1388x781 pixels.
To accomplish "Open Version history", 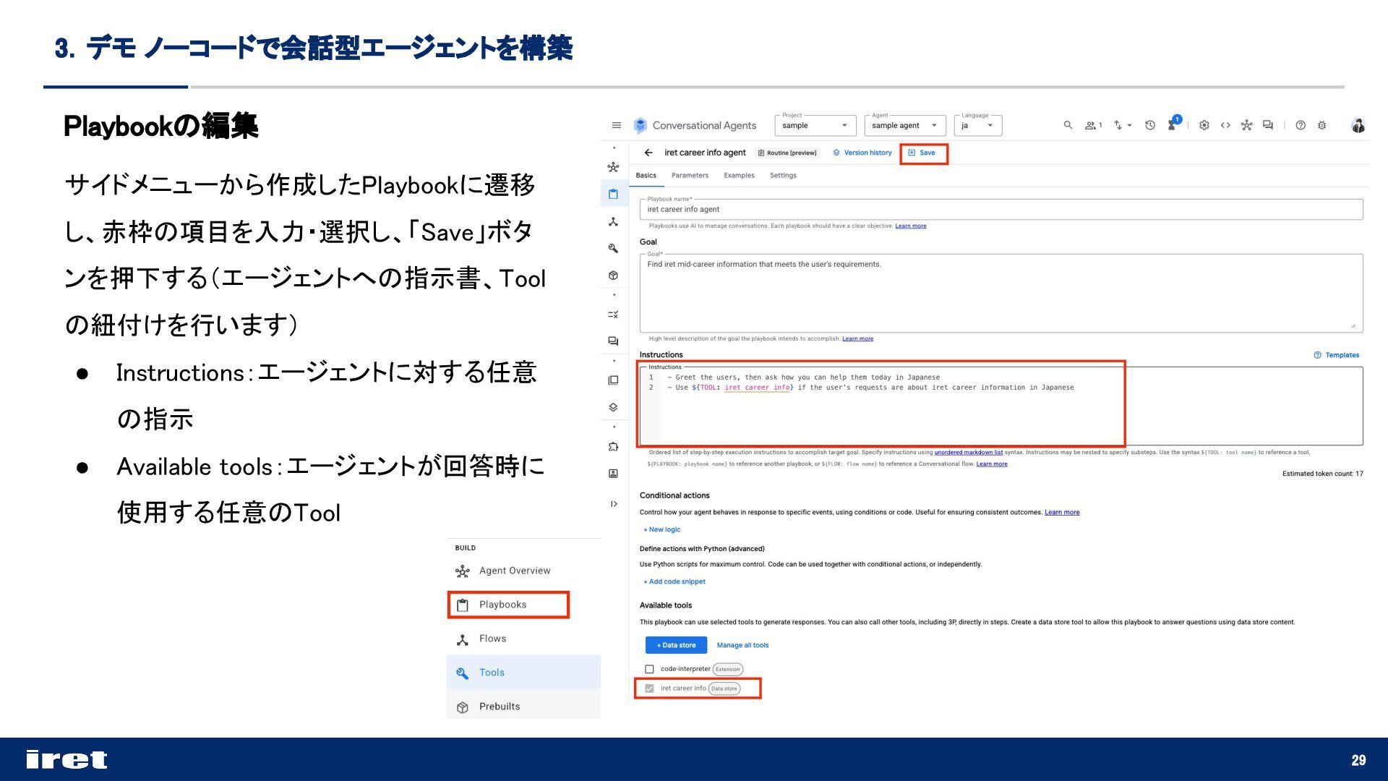I will (x=862, y=153).
